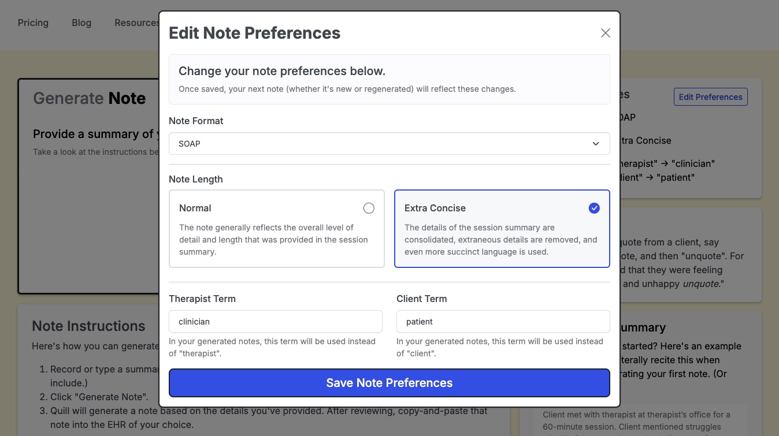Click the Generate Note heading
The image size is (779, 436).
click(x=90, y=98)
